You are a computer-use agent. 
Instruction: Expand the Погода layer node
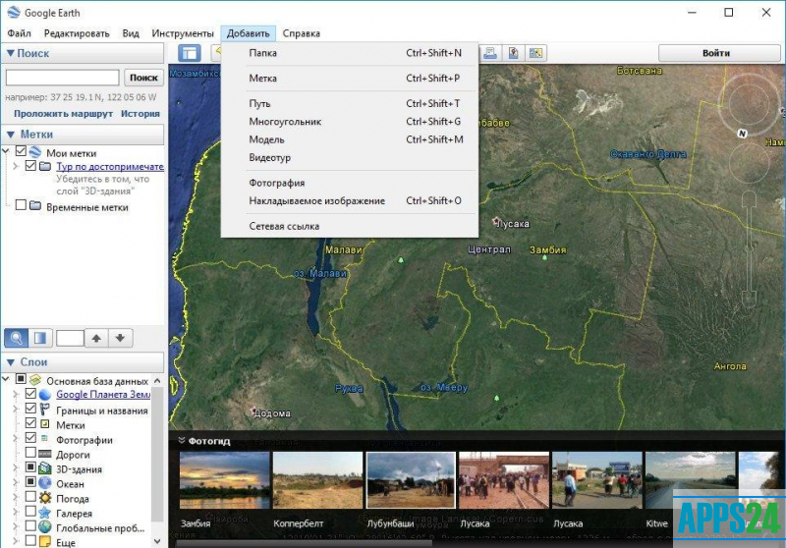(x=16, y=498)
